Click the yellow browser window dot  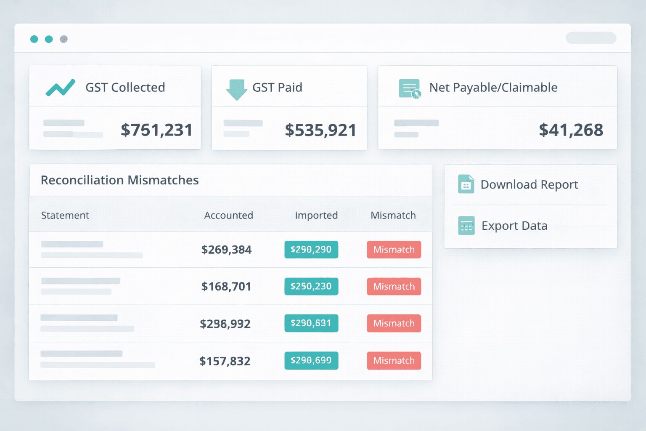click(49, 39)
